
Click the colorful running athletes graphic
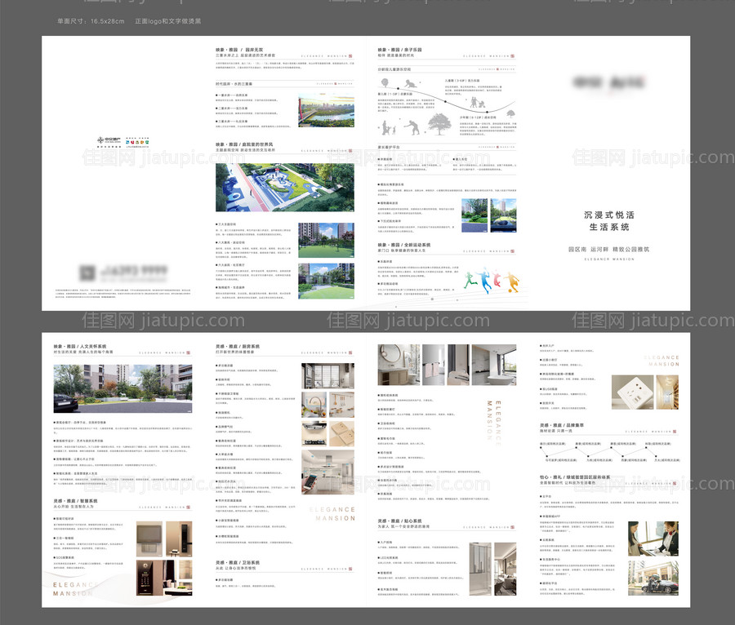tap(491, 280)
